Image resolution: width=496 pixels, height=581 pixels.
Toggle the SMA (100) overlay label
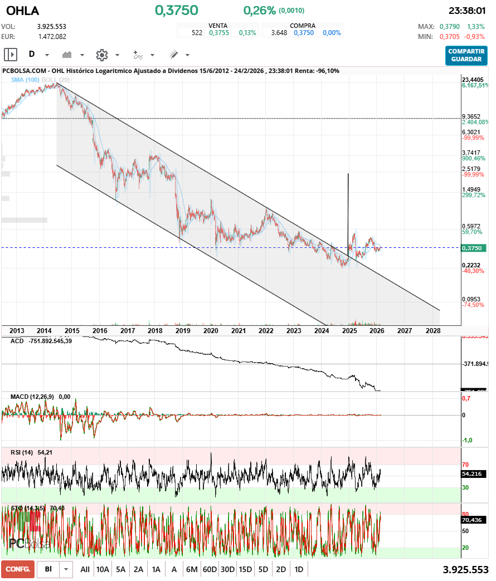25,80
